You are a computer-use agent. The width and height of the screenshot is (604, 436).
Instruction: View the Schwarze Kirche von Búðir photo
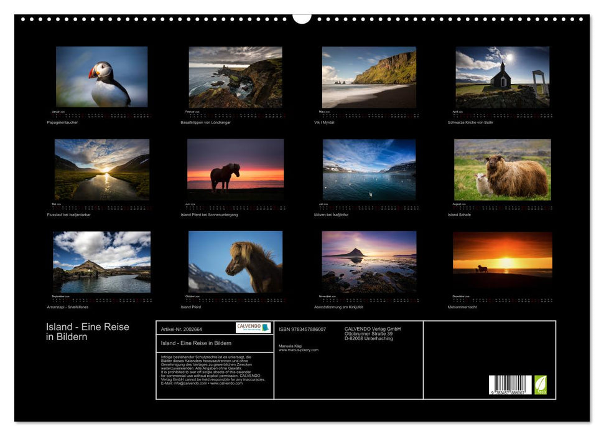tap(502, 77)
